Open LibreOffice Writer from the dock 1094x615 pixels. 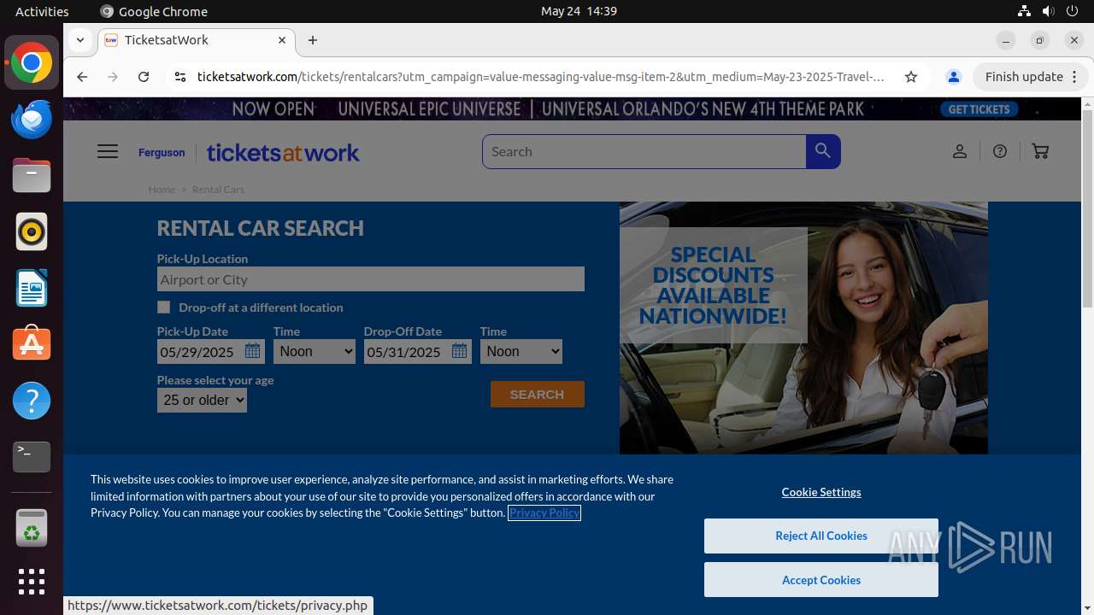pos(32,288)
